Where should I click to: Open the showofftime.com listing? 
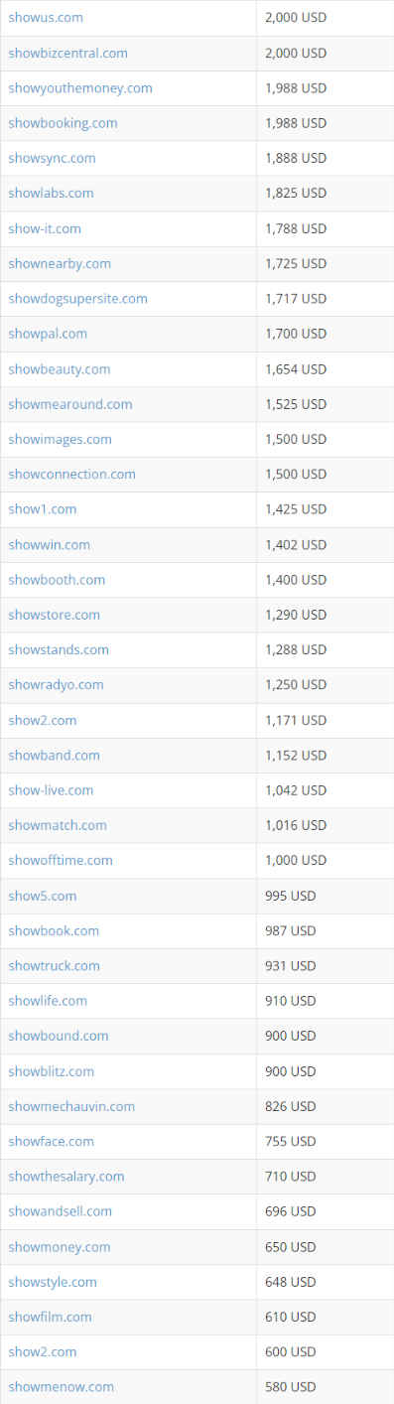[x=61, y=860]
